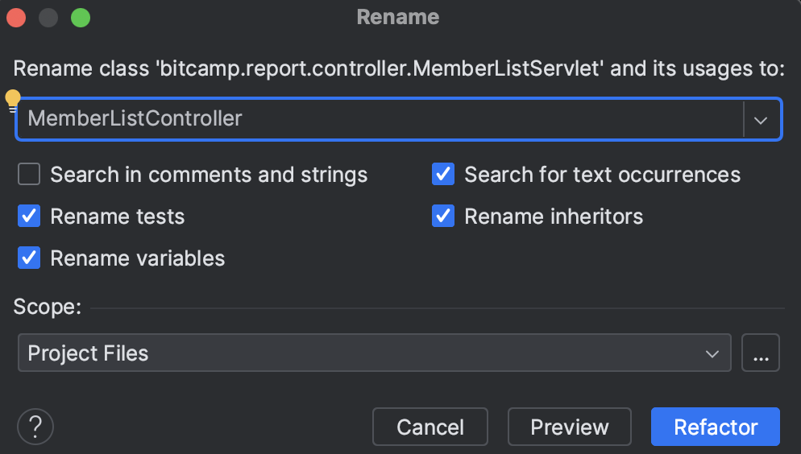Untick the Rename variables checkbox
Screen dimensions: 801x454
tap(30, 258)
